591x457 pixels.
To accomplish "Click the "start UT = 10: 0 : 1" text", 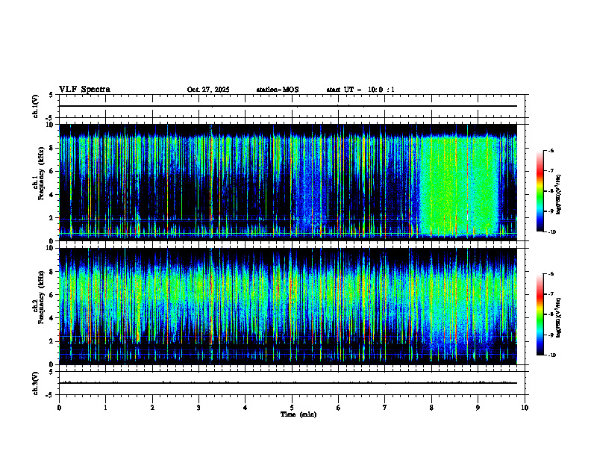I will click(360, 90).
